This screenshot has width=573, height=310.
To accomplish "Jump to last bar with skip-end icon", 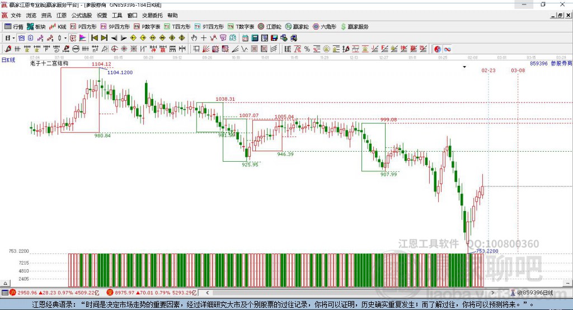I will coord(104,38).
